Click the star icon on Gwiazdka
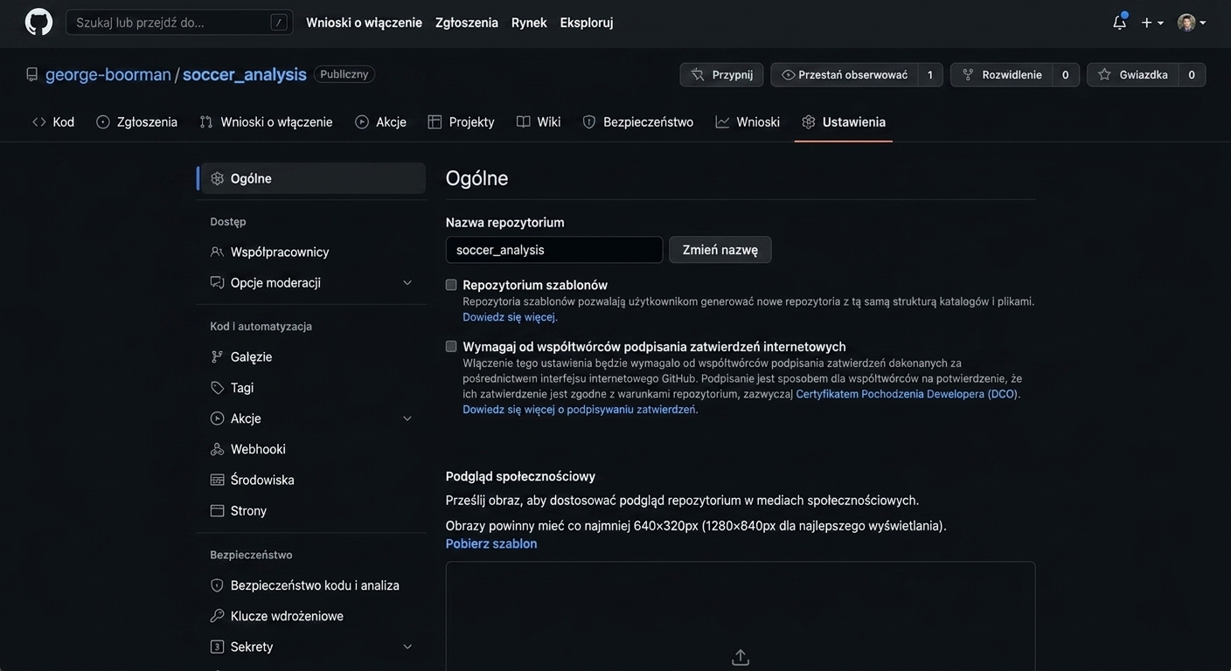This screenshot has height=671, width=1231. pos(1104,74)
